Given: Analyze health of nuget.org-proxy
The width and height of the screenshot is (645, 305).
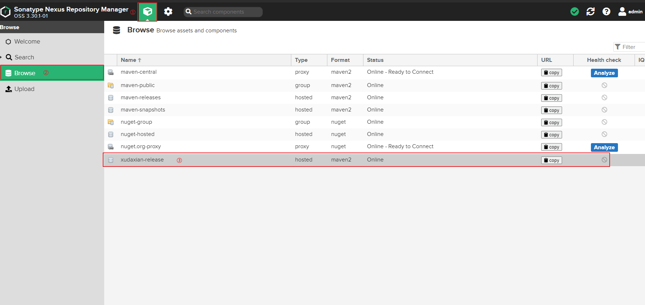Looking at the screenshot, I should 604,147.
